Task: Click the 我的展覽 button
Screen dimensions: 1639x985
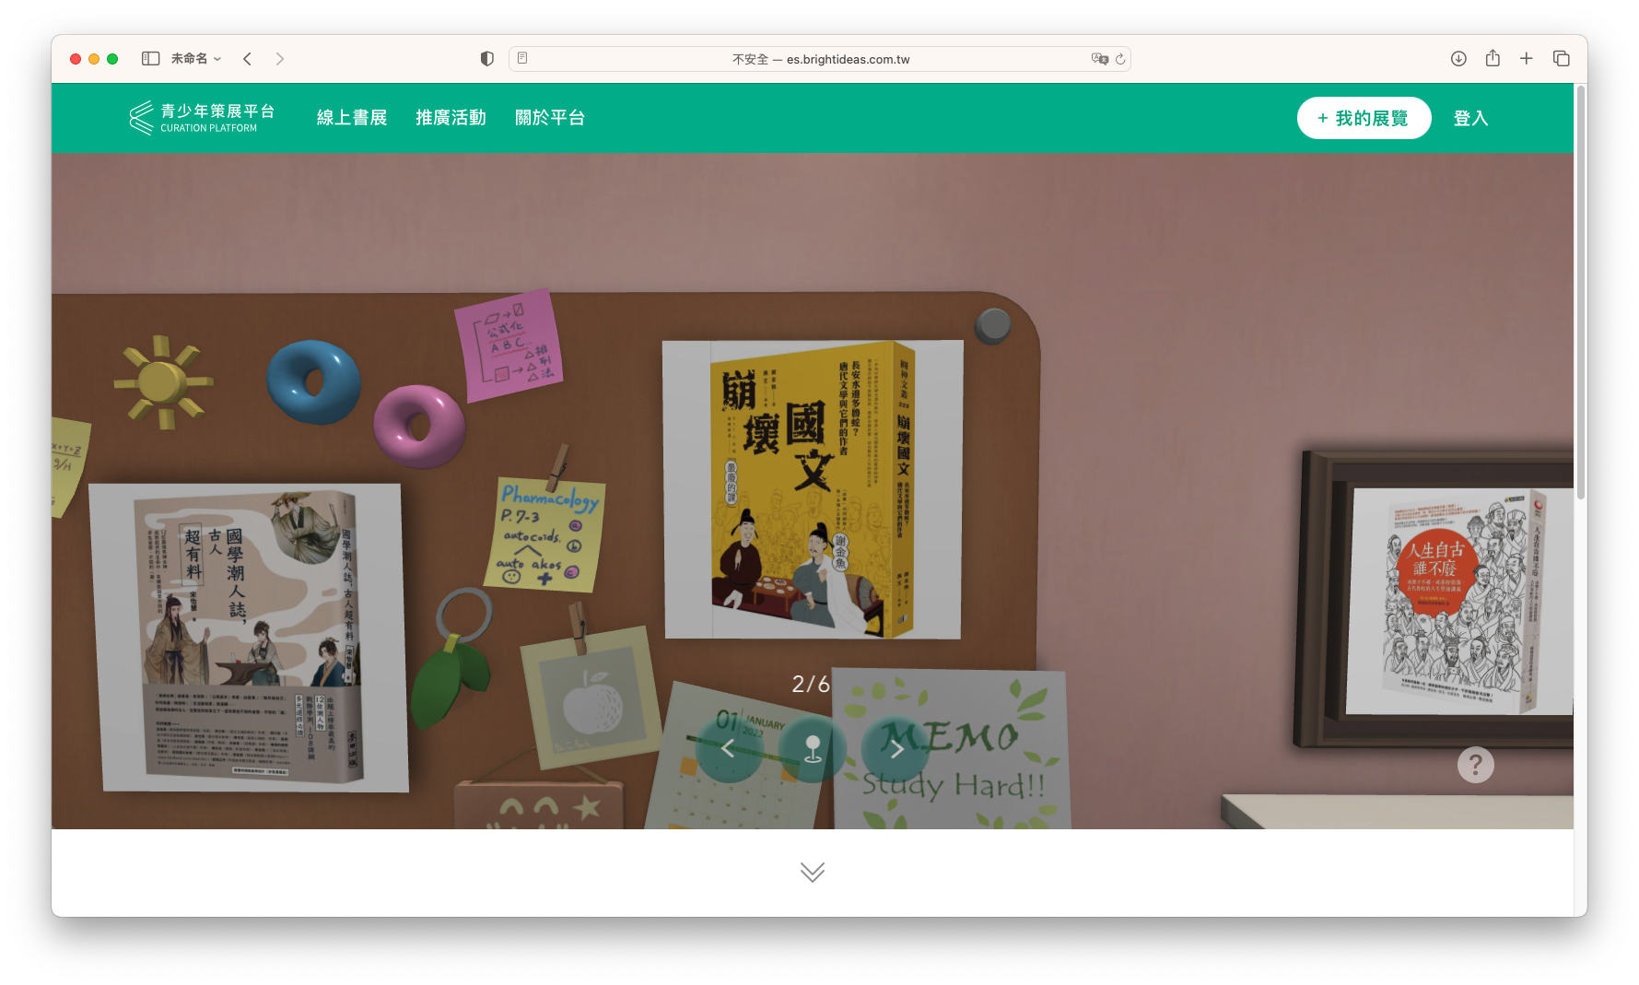Action: tap(1364, 118)
